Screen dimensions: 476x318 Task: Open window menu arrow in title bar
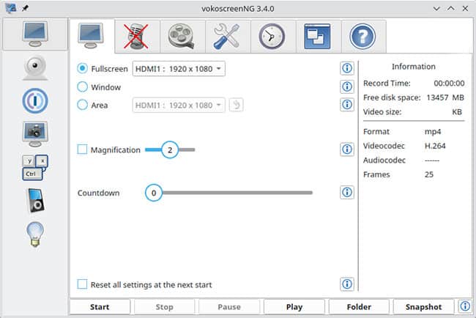tap(438, 8)
